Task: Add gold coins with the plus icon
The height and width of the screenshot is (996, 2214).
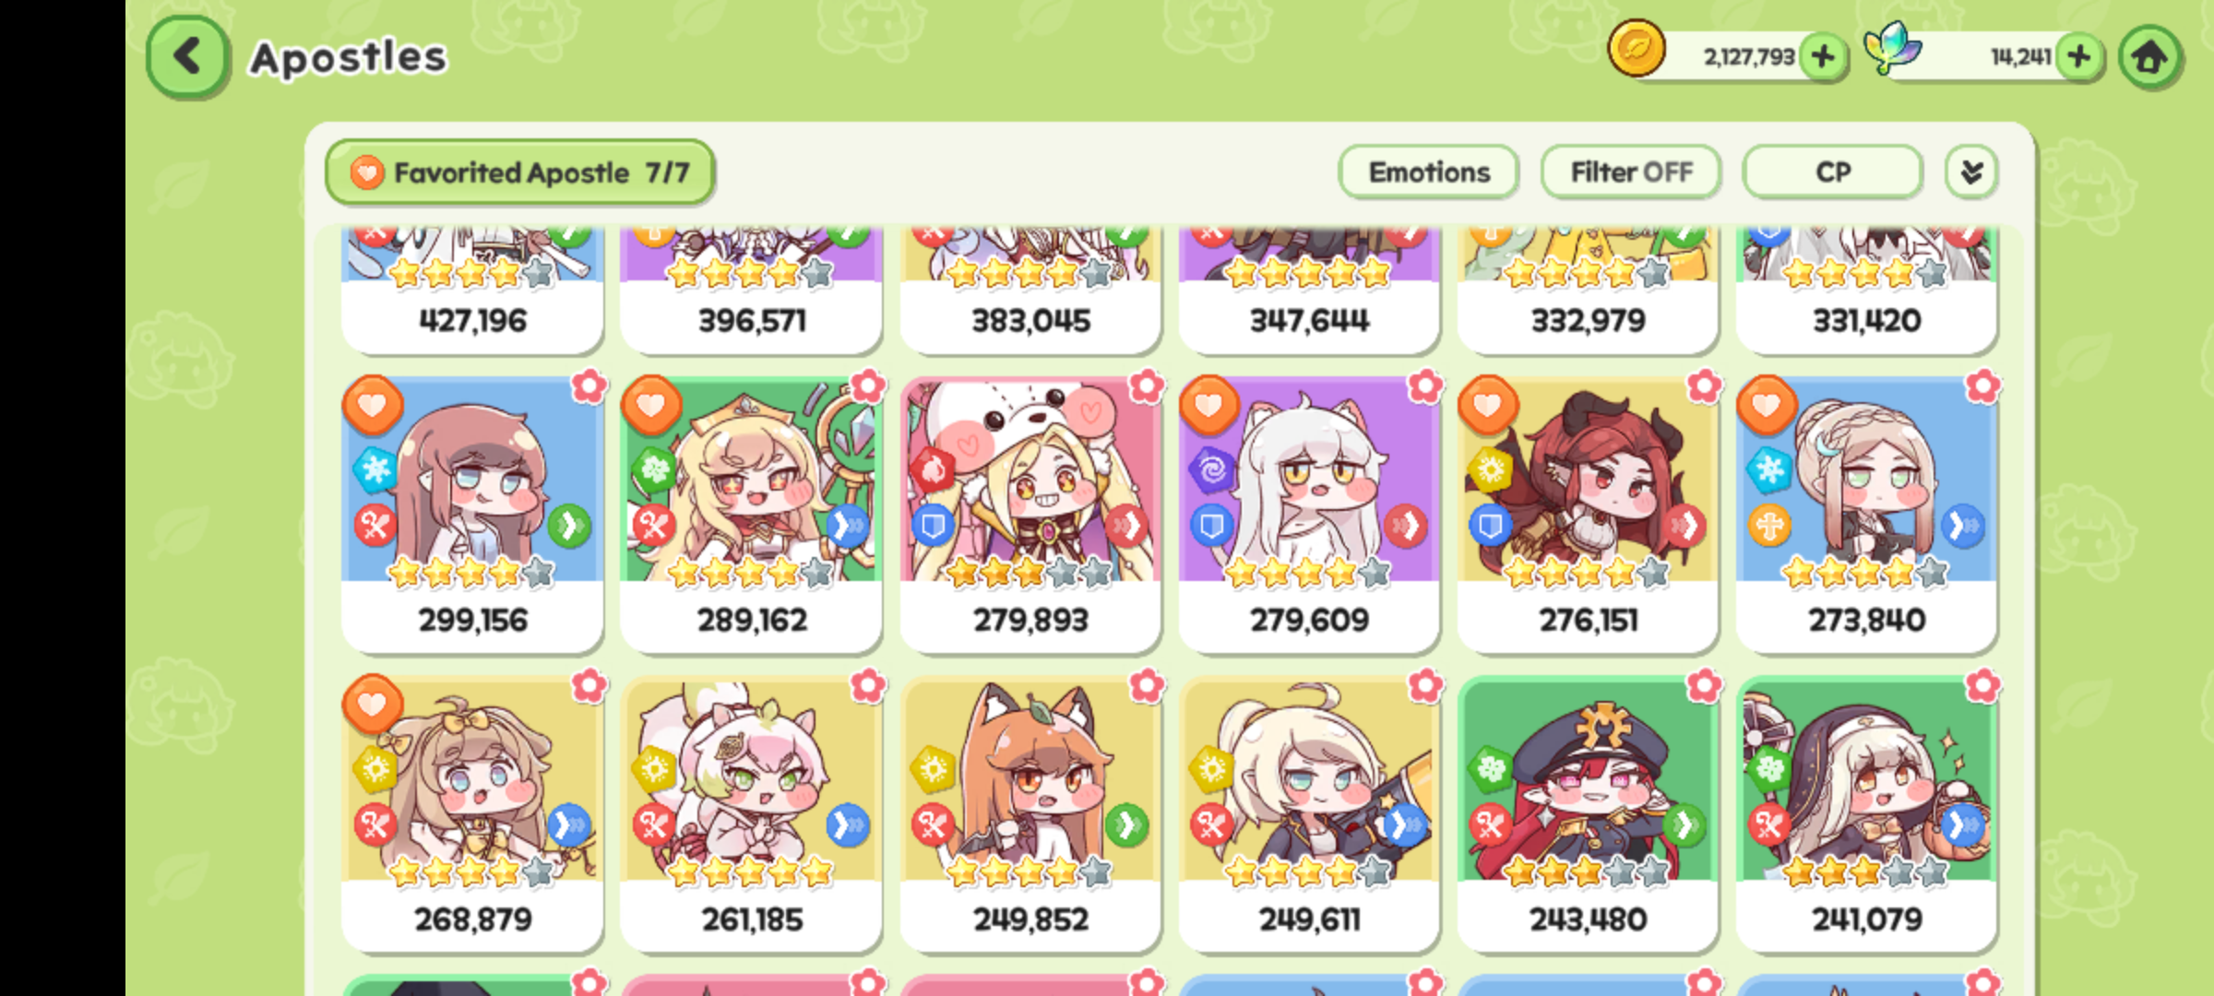Action: [1822, 57]
